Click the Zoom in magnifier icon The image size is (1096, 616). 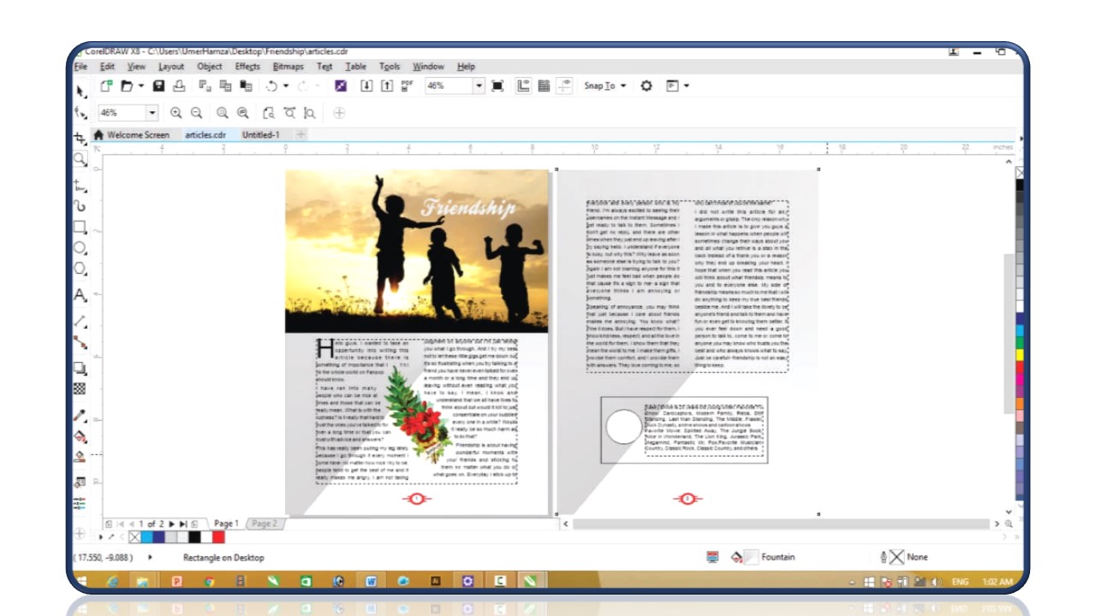pos(176,112)
